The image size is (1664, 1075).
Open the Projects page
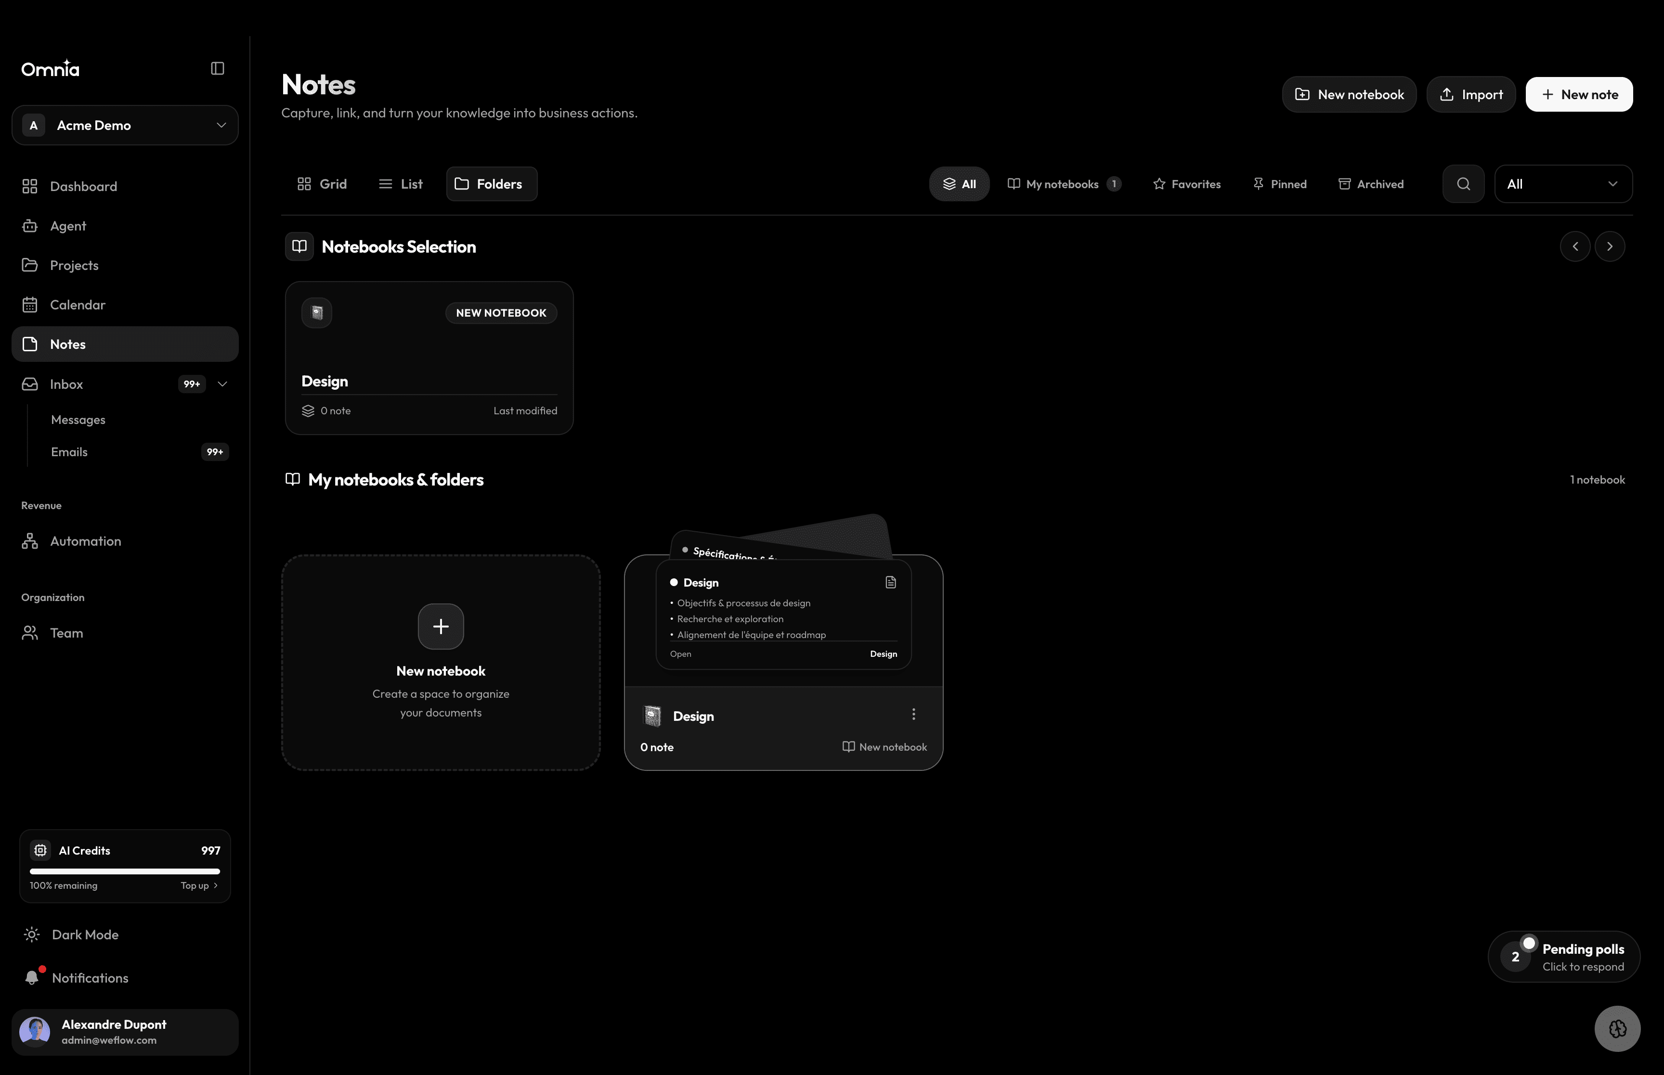pyautogui.click(x=125, y=265)
